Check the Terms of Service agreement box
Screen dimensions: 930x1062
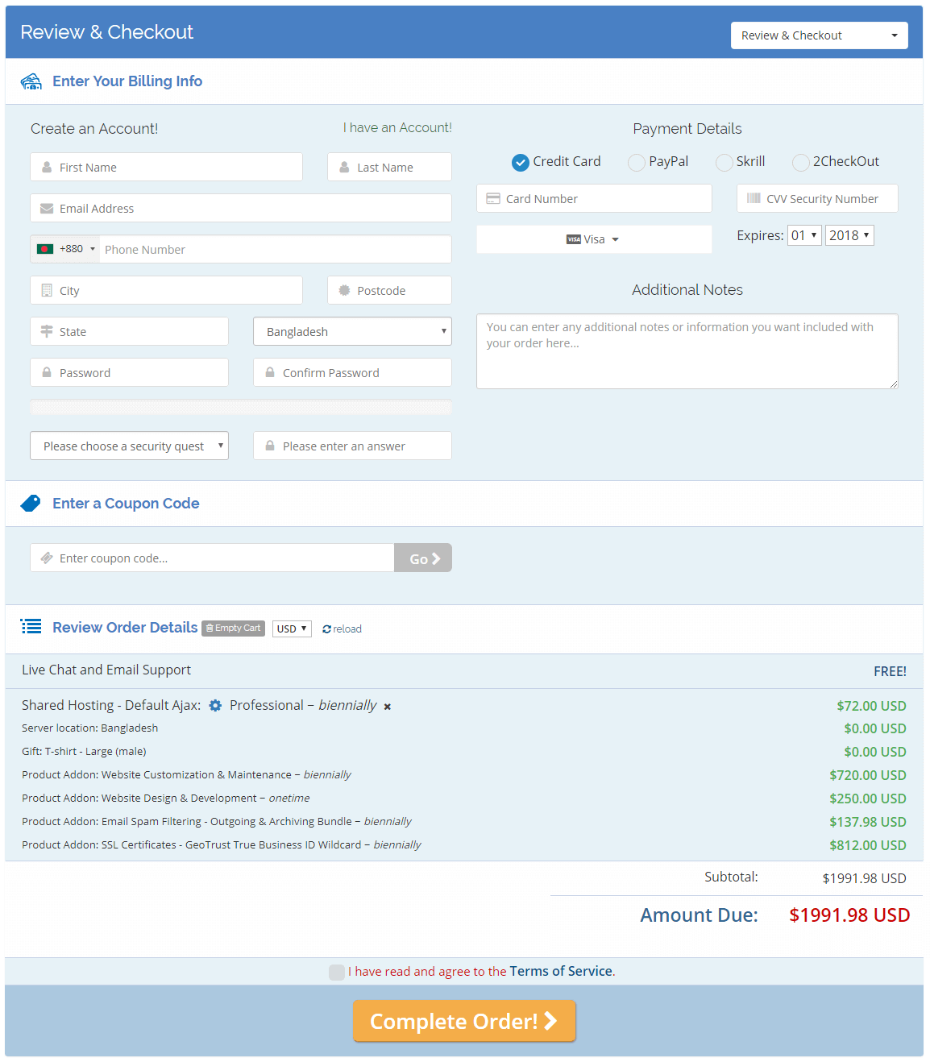[x=336, y=972]
